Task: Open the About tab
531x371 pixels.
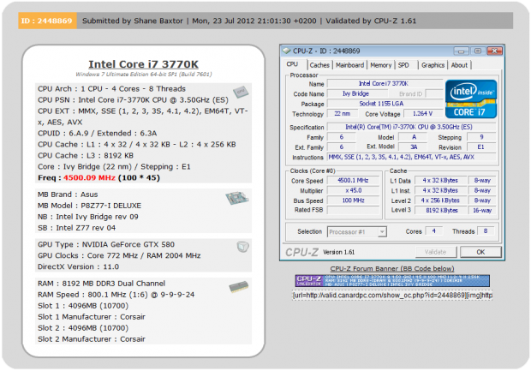Action: tap(459, 65)
